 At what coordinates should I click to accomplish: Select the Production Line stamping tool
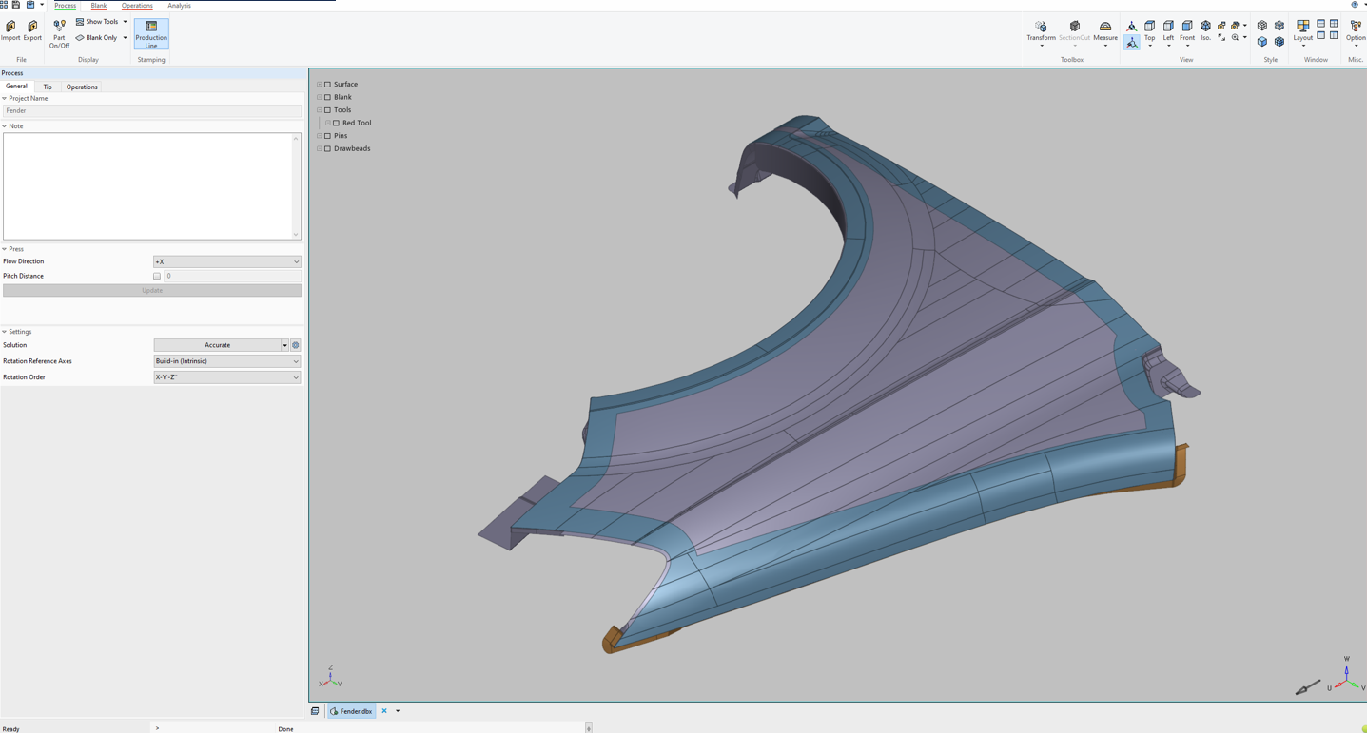point(151,34)
